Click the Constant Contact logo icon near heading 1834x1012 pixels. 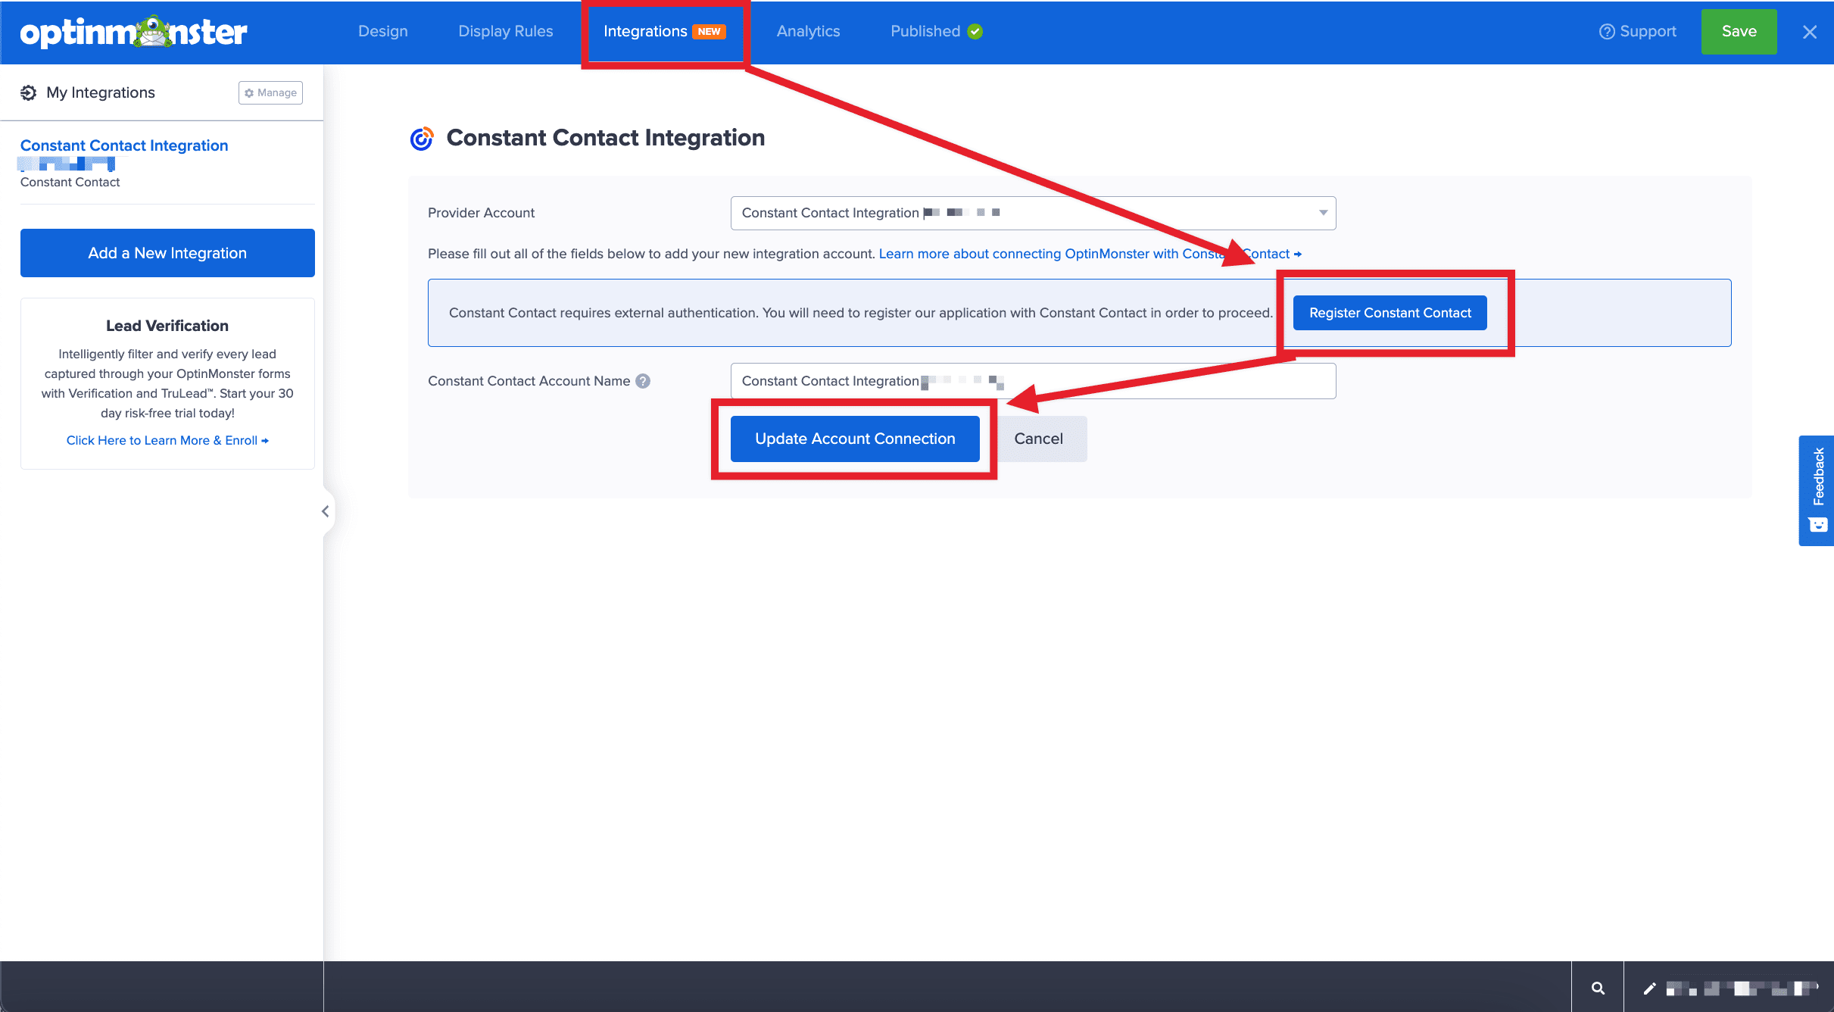422,138
